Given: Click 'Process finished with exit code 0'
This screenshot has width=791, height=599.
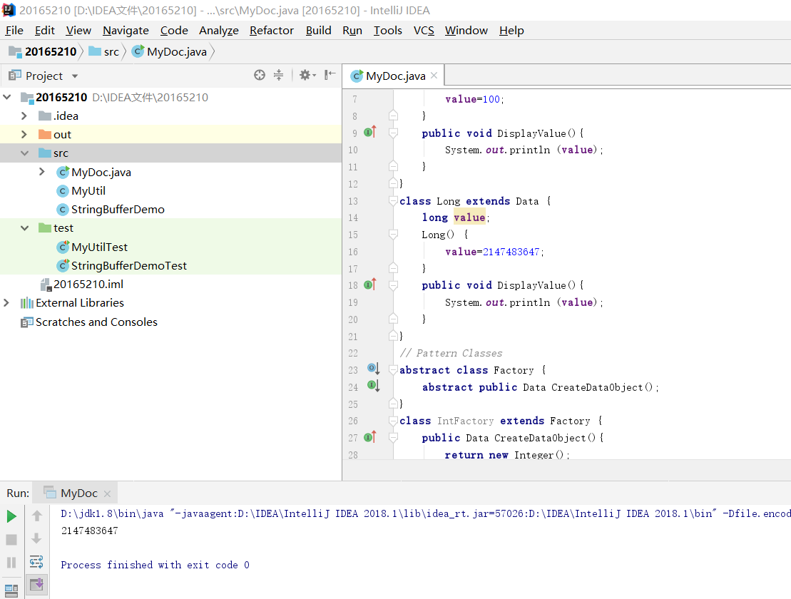Looking at the screenshot, I should pyautogui.click(x=155, y=565).
